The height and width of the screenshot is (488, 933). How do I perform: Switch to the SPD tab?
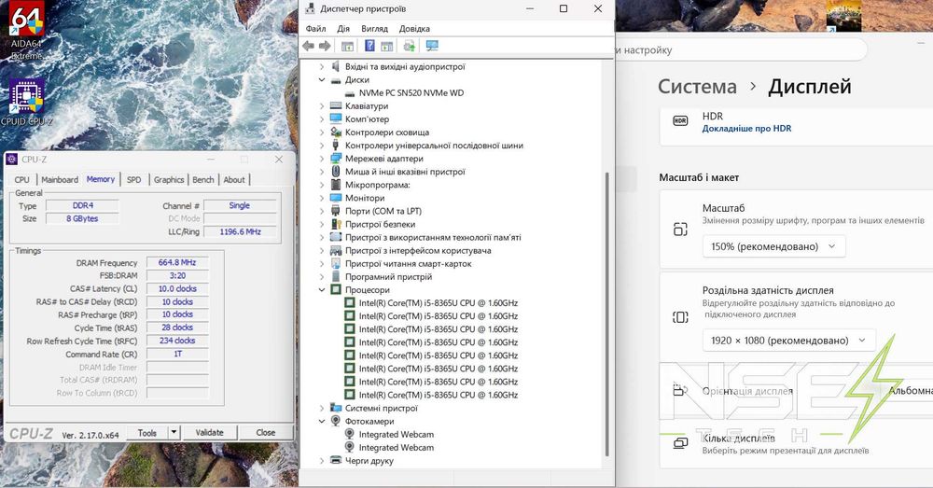tap(133, 180)
